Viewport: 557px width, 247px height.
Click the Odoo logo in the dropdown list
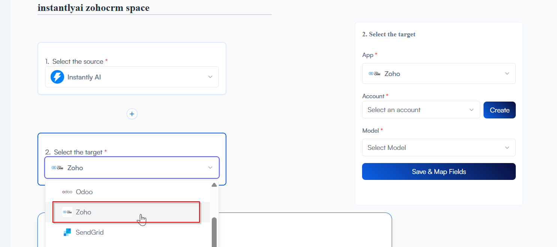pos(67,192)
